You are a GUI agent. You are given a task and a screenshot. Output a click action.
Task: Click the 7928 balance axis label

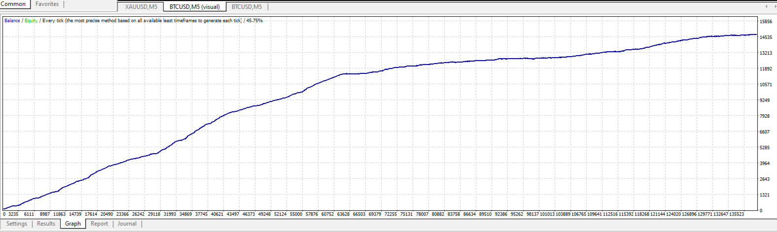click(765, 116)
